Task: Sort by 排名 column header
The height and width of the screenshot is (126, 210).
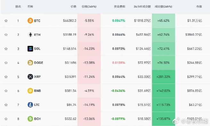Action: click(18, 6)
